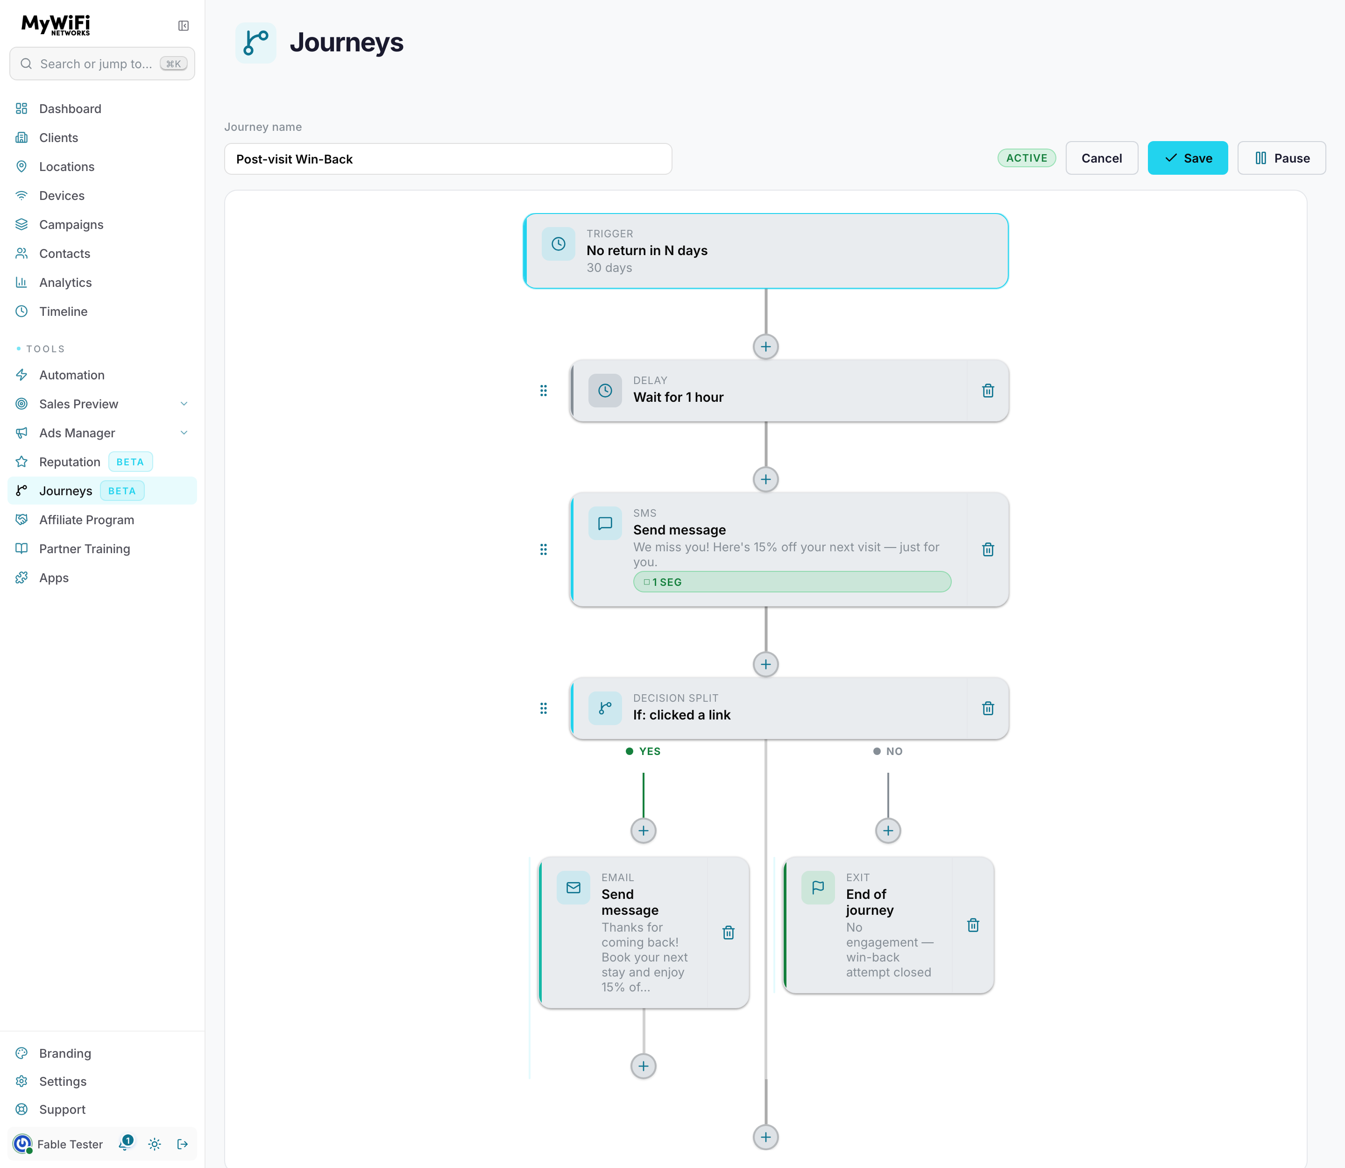The height and width of the screenshot is (1168, 1345).
Task: Open Locations in the sidebar
Action: pyautogui.click(x=102, y=166)
